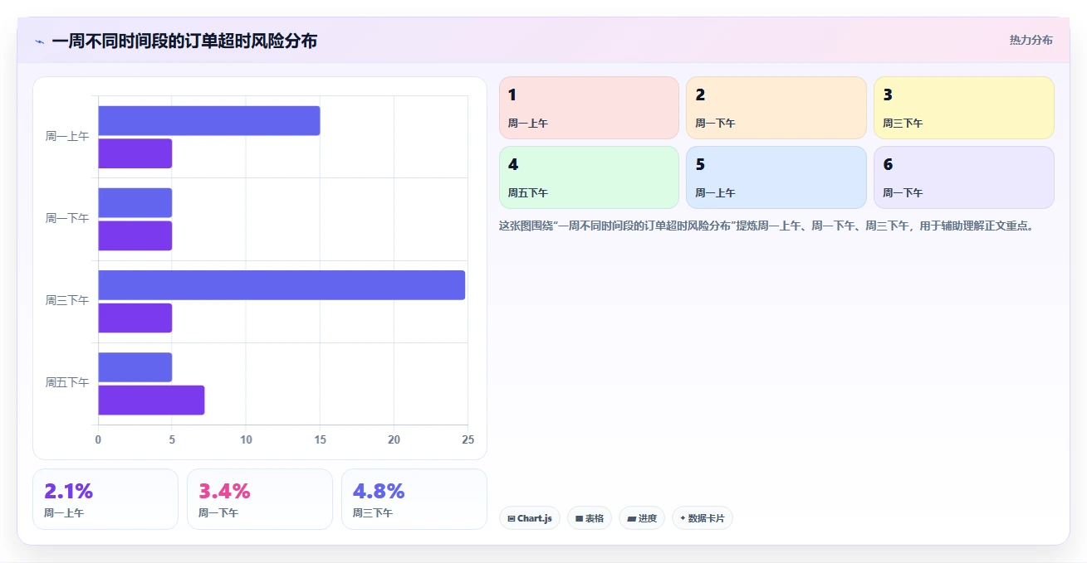Viewport: 1087px width, 563px height.
Task: Click the x-axis value 25
Action: (468, 439)
